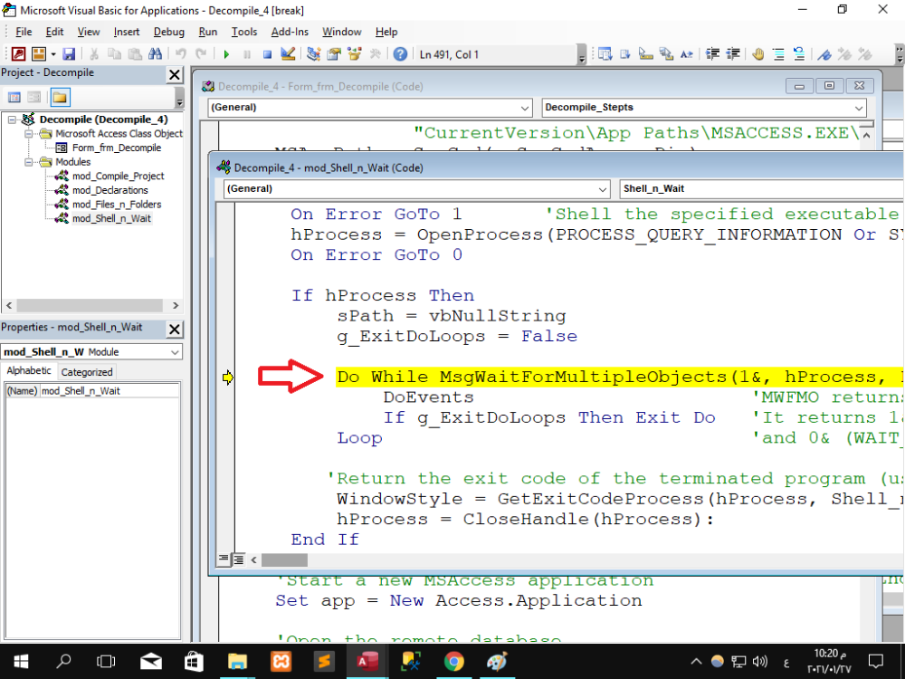Select mod_Declarations module
Image resolution: width=905 pixels, height=679 pixels.
point(110,190)
